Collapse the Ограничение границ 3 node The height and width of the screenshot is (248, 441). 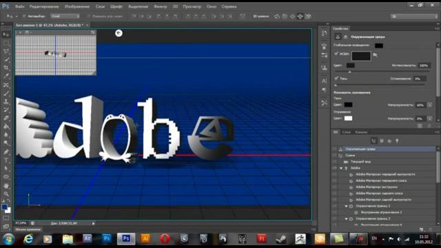point(346,219)
